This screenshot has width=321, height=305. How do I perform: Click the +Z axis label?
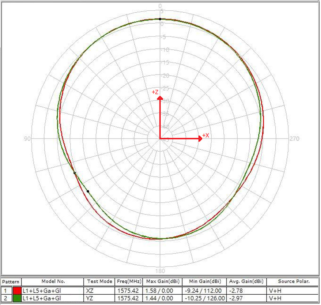[x=155, y=92]
